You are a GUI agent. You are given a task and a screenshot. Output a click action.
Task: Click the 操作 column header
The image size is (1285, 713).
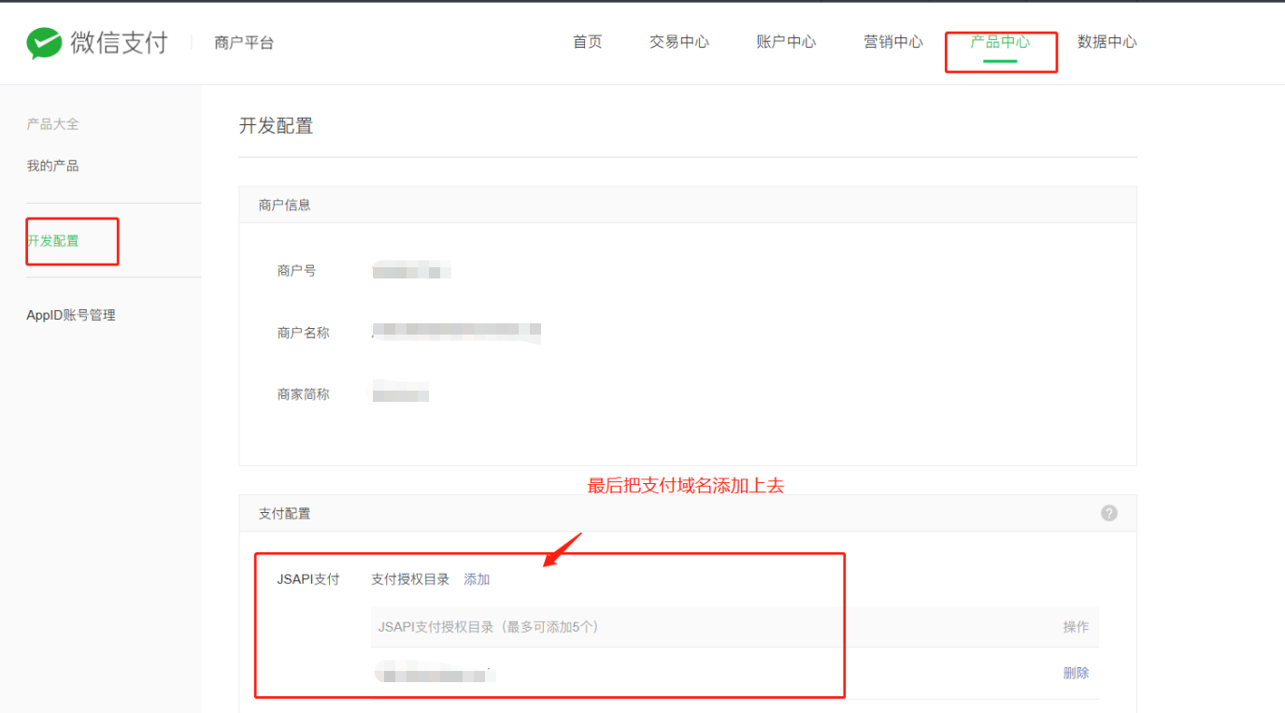click(x=1076, y=627)
